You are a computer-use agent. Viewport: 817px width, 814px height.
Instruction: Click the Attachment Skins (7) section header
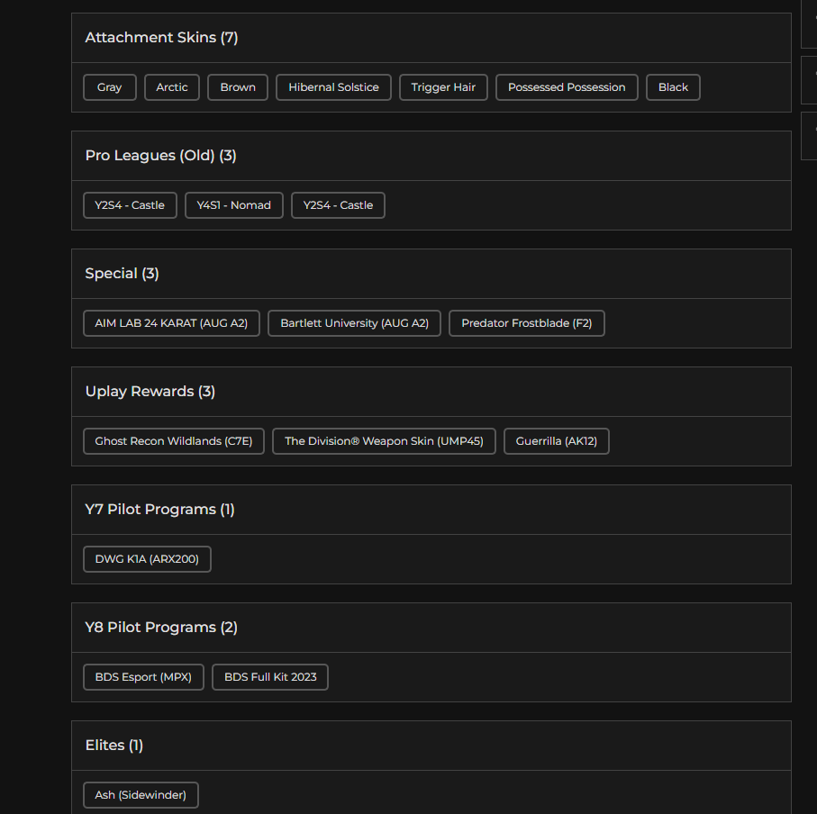pos(161,38)
